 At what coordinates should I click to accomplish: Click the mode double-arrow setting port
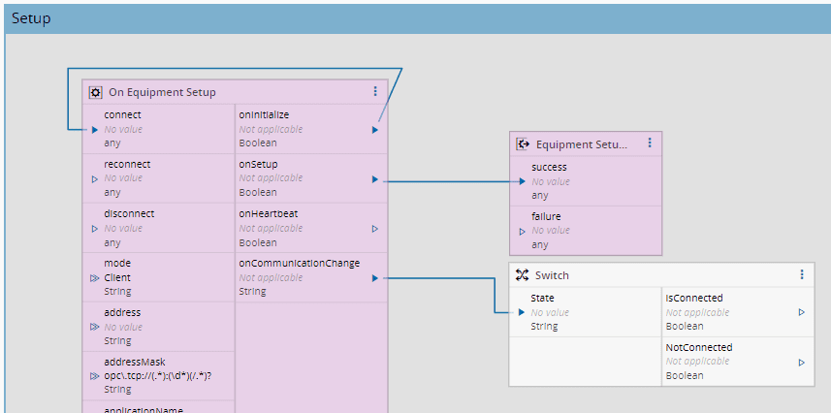(95, 278)
